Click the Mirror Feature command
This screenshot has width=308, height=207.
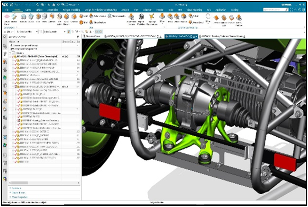(x=98, y=22)
